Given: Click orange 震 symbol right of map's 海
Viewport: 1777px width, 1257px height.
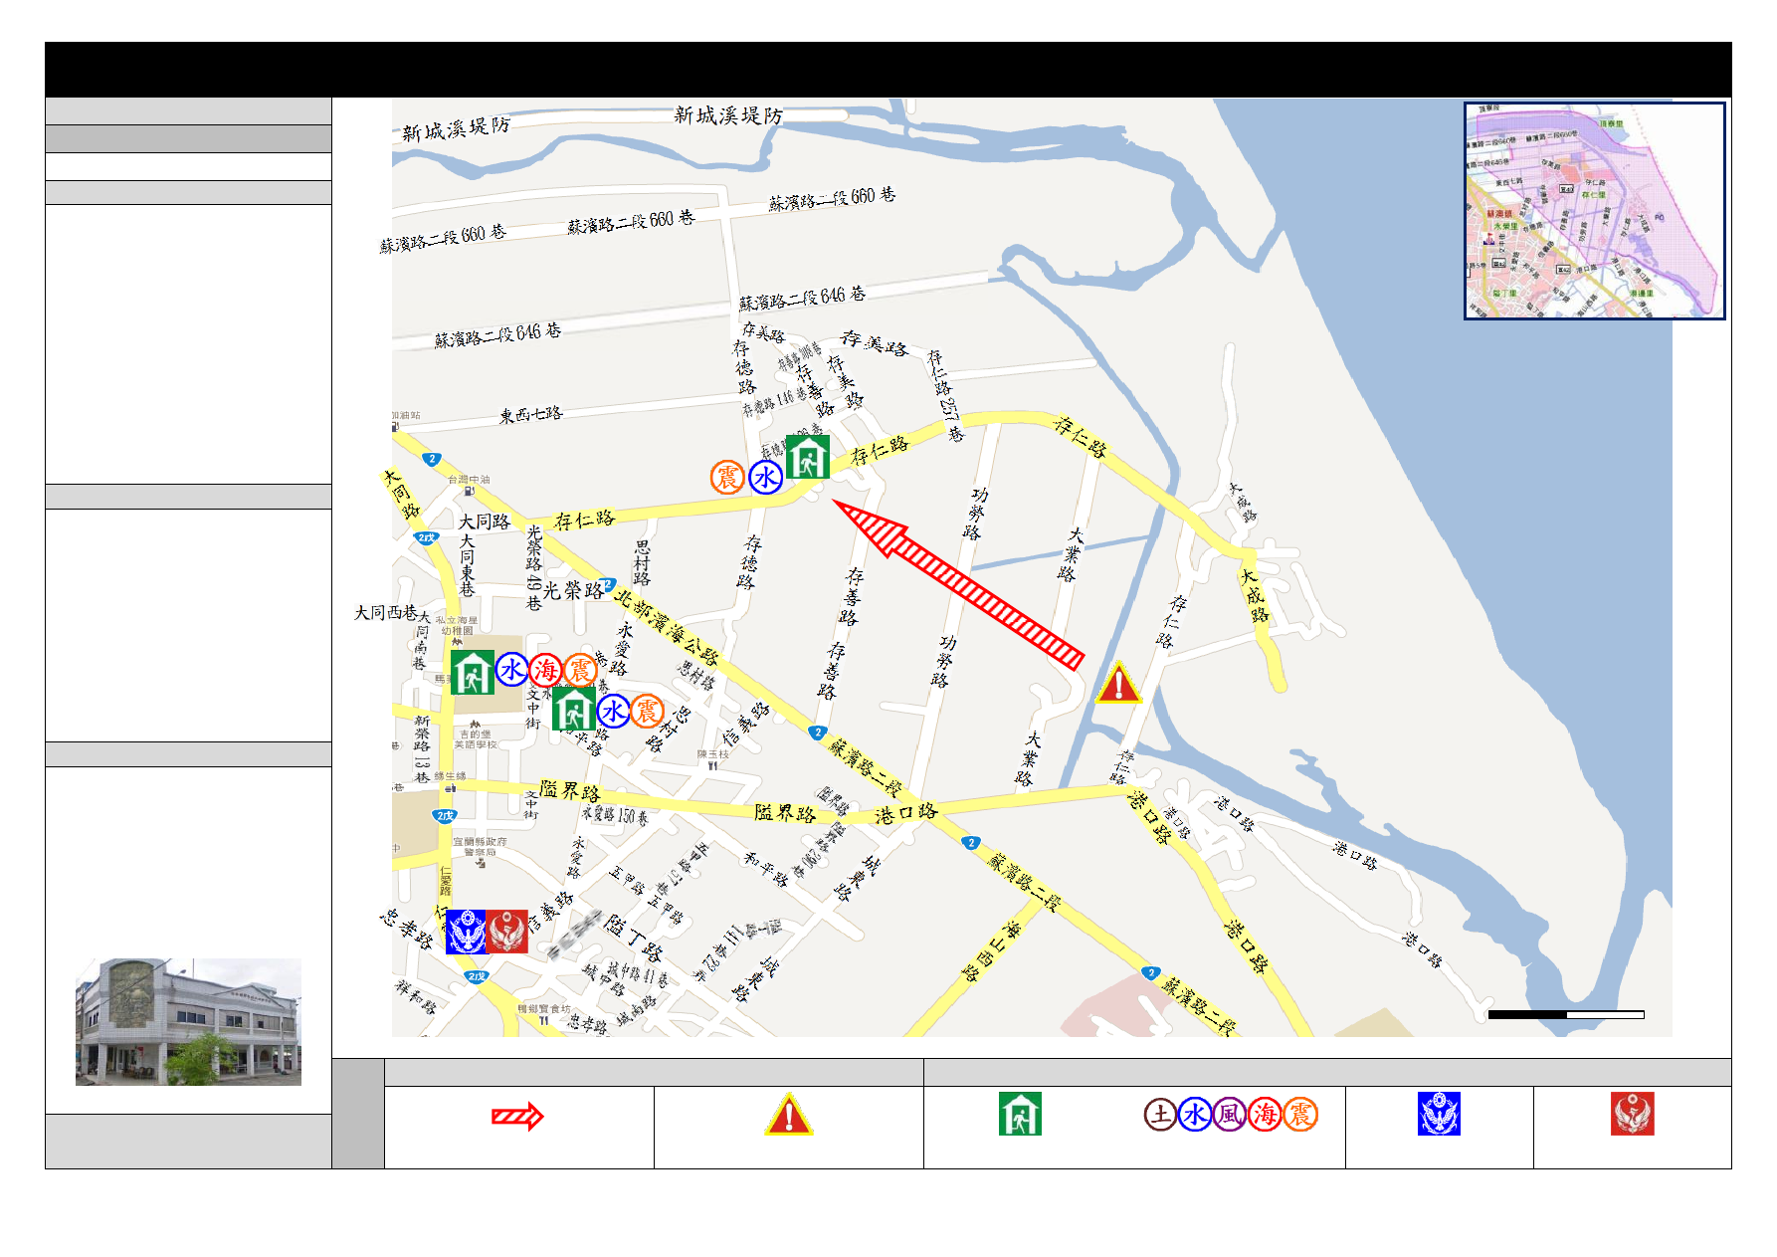Looking at the screenshot, I should [580, 670].
